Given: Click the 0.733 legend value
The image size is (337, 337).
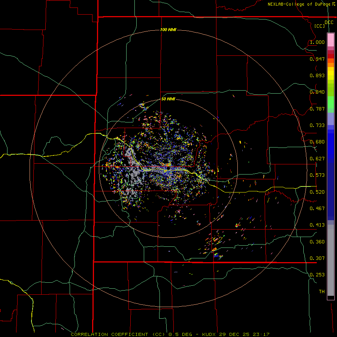Looking at the screenshot, I should pos(317,125).
